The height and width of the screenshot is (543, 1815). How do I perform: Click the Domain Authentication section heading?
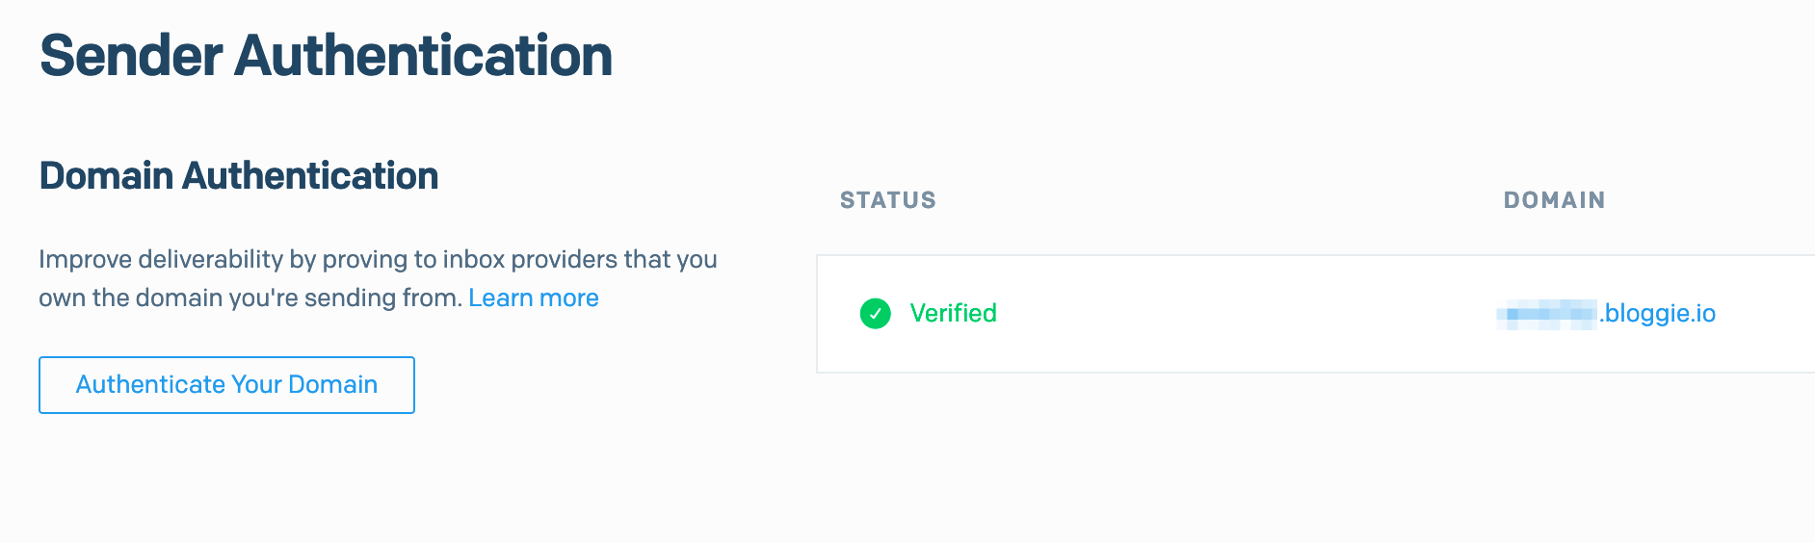238,176
